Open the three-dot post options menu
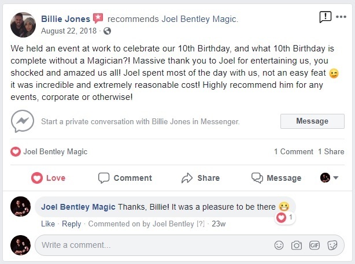 [342, 17]
